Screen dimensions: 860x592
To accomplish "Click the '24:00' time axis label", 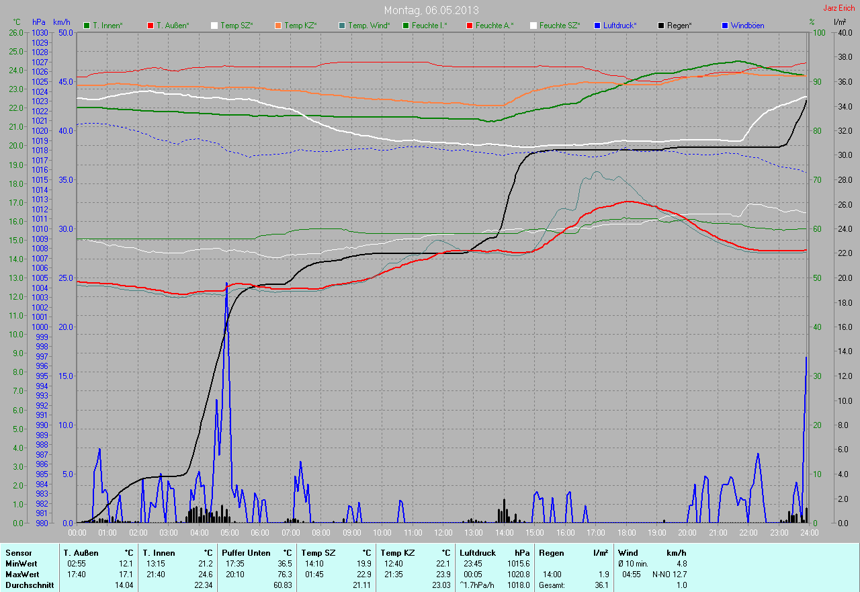I will tap(809, 533).
